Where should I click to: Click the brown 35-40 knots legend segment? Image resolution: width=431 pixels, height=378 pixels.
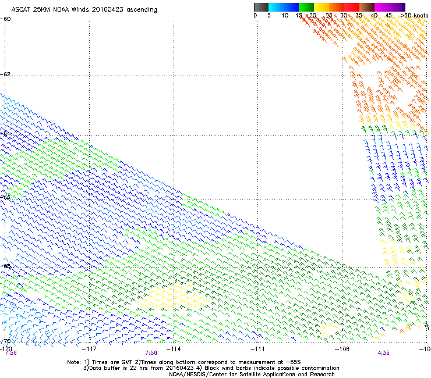pos(367,7)
